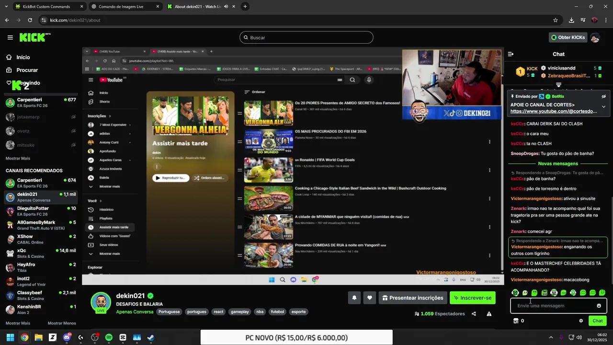Follow channel with heart button

(x=370, y=298)
